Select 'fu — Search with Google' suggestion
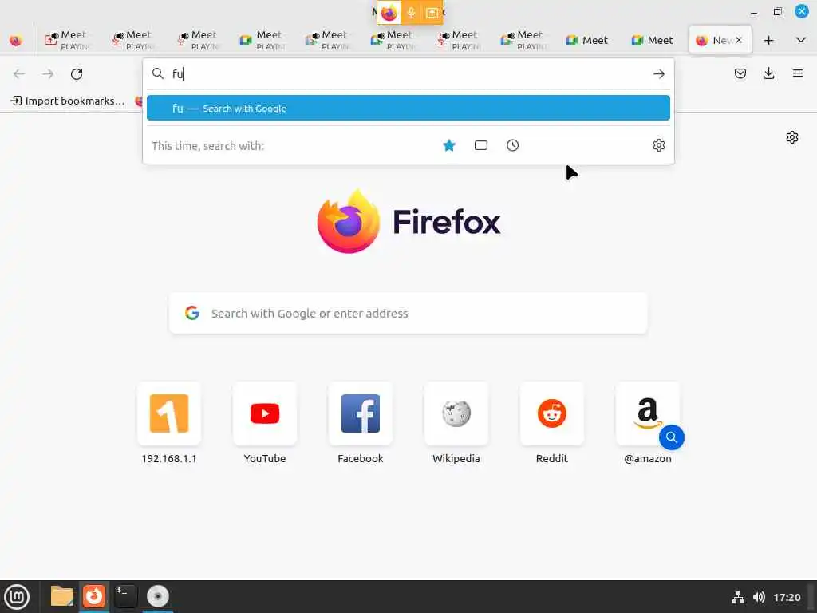Image resolution: width=817 pixels, height=613 pixels. tap(408, 108)
